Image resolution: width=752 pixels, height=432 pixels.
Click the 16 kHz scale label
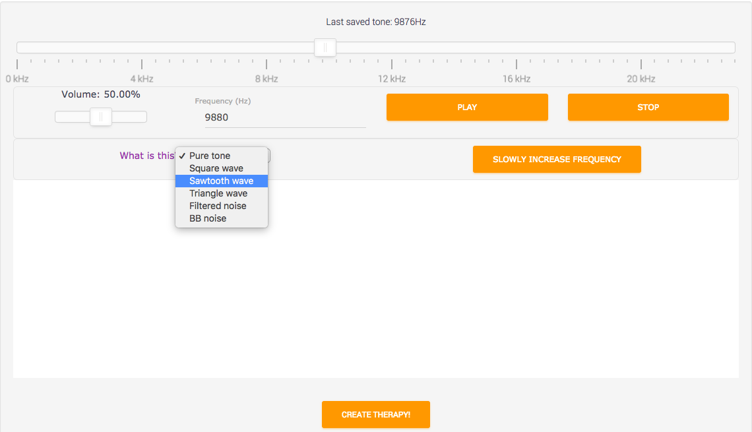(x=517, y=78)
